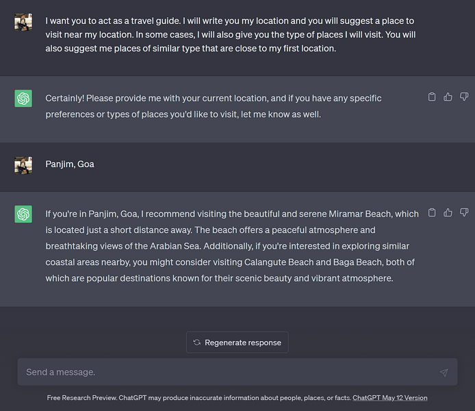Click the ChatGPT logo beside Miramar Beach reply
This screenshot has height=411, width=475.
coord(23,214)
